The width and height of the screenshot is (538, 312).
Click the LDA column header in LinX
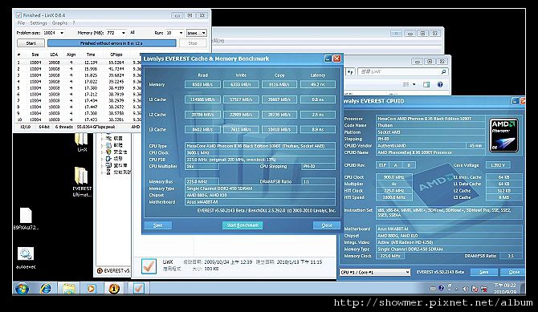[54, 55]
